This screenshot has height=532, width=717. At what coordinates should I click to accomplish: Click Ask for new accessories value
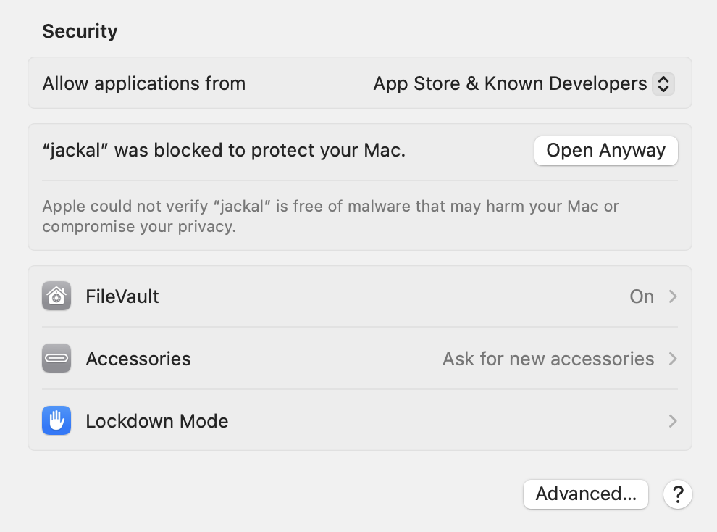pos(548,359)
